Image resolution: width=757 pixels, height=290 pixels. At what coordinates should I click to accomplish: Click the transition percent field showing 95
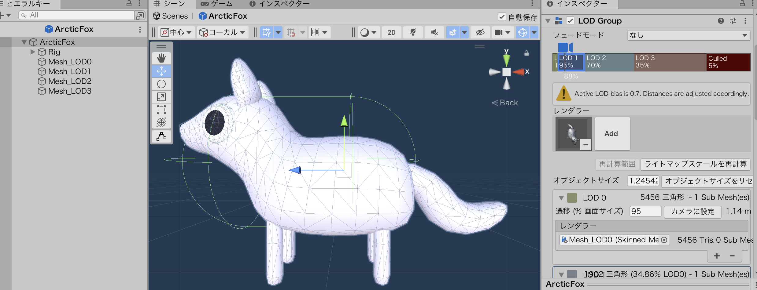point(645,211)
